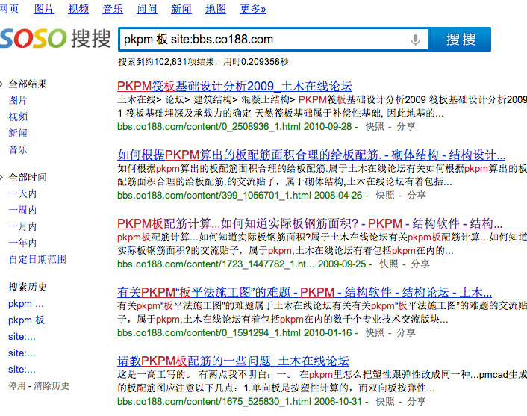Filter results by 新闻 in sidebar
527x416 pixels.
point(18,133)
